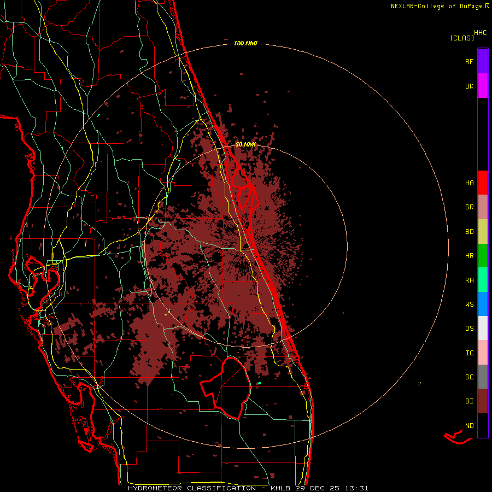
Task: Click the BI legend label
Action: [x=469, y=401]
